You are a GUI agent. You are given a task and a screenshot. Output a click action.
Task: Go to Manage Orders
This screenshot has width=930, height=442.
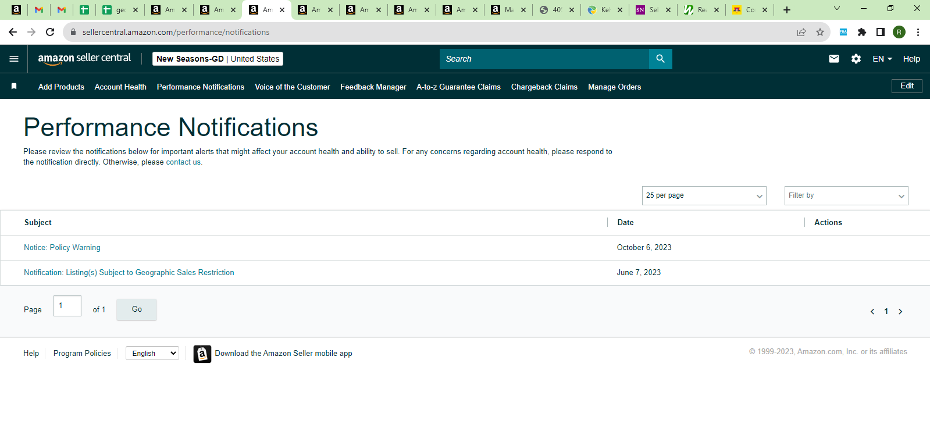point(615,87)
